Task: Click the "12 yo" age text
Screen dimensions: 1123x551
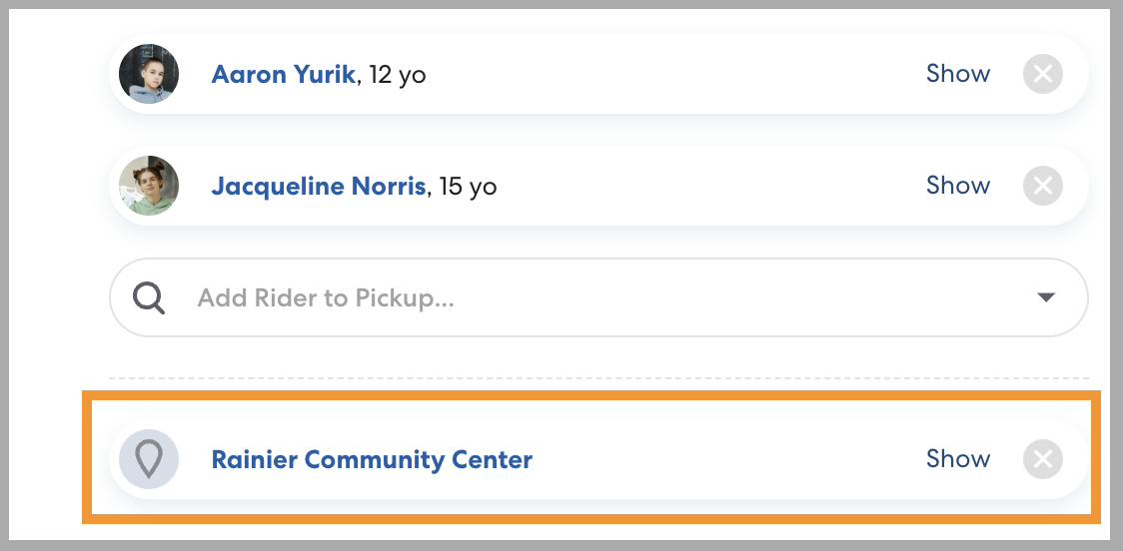Action: pos(398,75)
